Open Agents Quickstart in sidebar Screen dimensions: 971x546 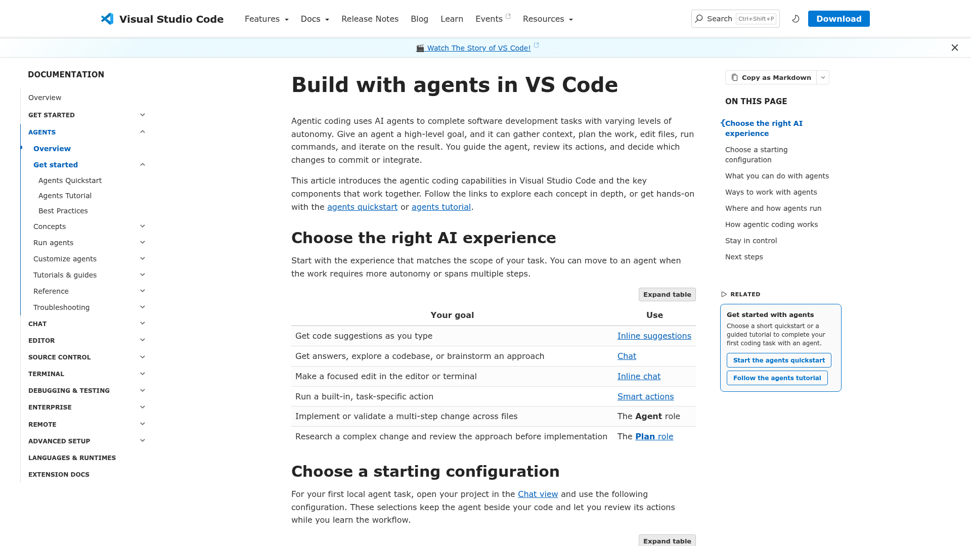70,180
